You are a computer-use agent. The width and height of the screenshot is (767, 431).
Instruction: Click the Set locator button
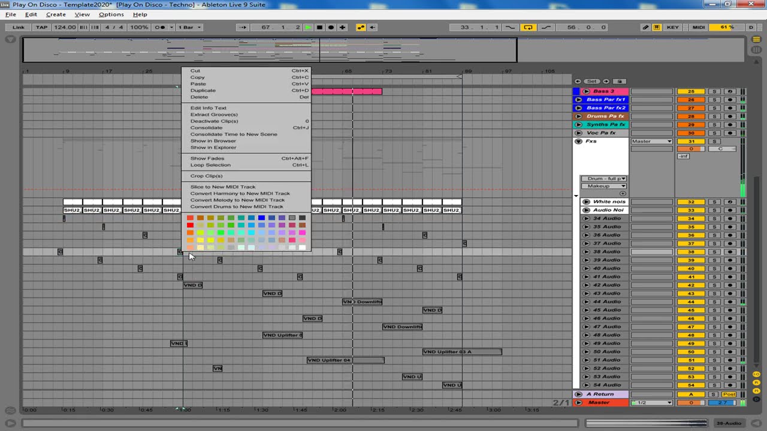coord(591,81)
